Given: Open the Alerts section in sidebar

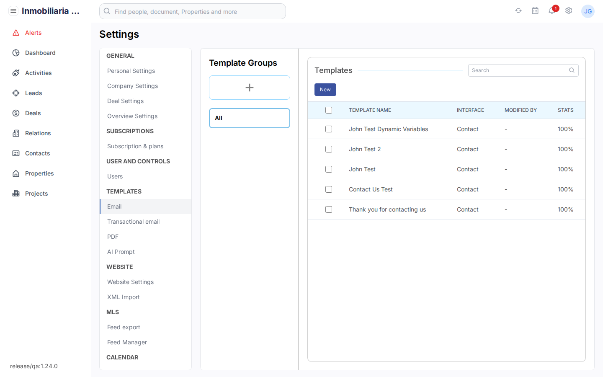Looking at the screenshot, I should click(33, 33).
